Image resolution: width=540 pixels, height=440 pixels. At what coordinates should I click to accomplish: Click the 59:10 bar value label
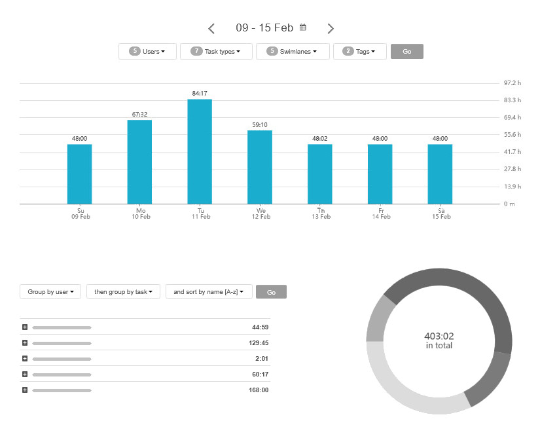pyautogui.click(x=260, y=124)
